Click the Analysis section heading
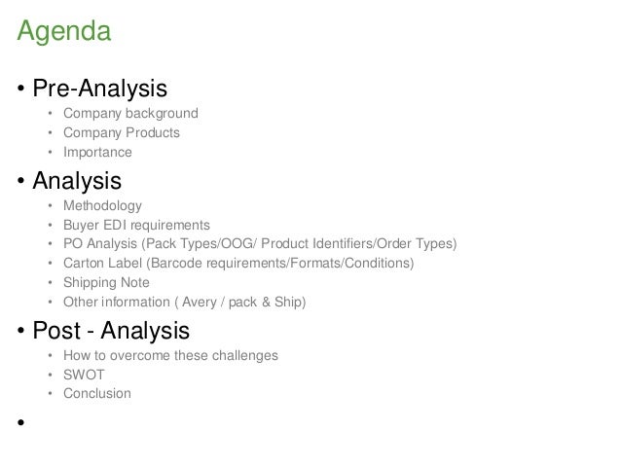The width and height of the screenshot is (621, 466). [77, 181]
